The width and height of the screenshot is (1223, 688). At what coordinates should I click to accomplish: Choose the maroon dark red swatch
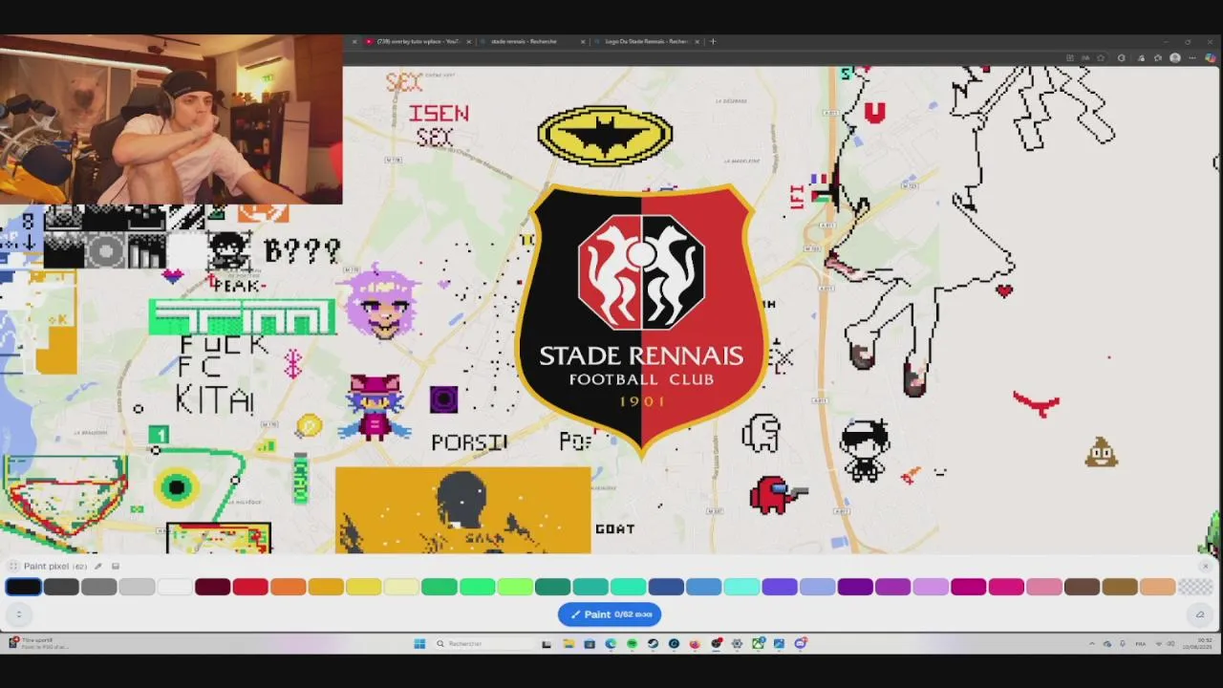pos(212,587)
